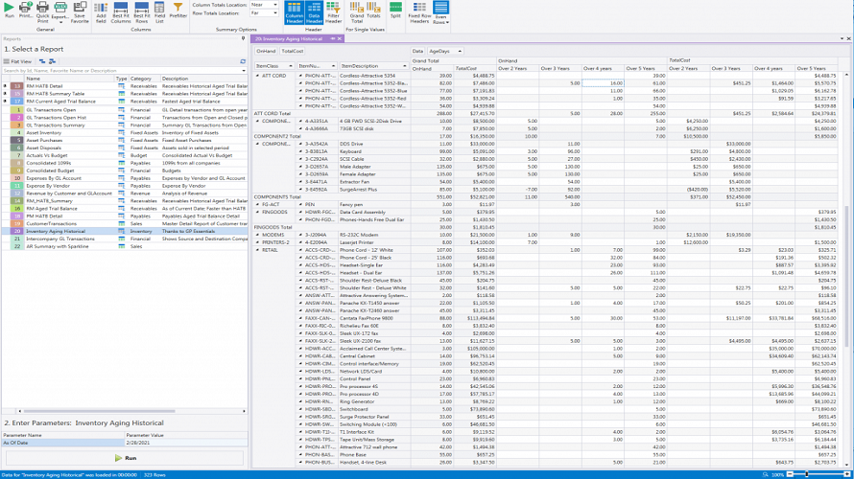Open the ItemClass field filter dropdown
Image resolution: width=854 pixels, height=479 pixels.
click(291, 66)
